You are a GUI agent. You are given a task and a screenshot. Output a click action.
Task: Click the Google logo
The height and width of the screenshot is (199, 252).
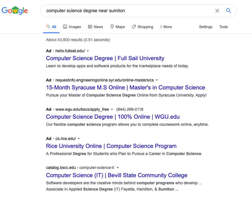tap(15, 11)
